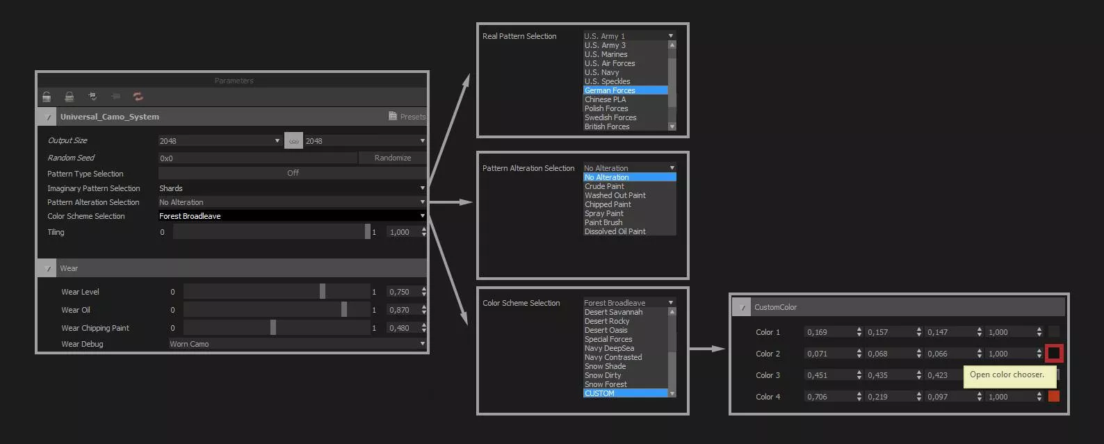Click the closed padlock icon in Parameters toolbar
This screenshot has width=1104, height=444.
click(70, 97)
